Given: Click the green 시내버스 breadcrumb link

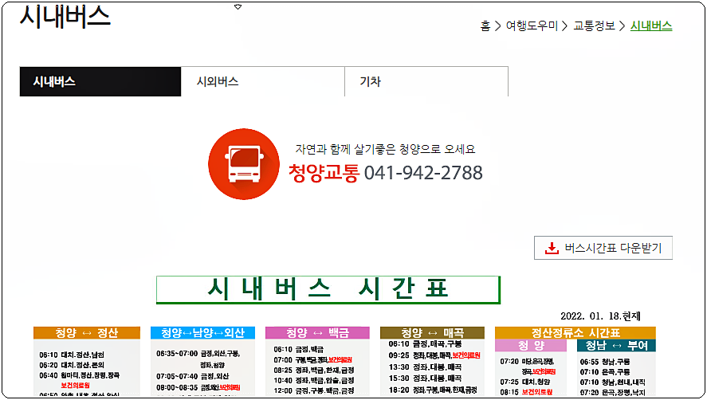Looking at the screenshot, I should click(x=651, y=25).
